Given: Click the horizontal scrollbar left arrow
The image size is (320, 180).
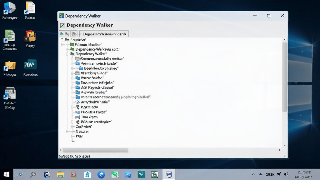Looking at the screenshot, I should click(x=61, y=150).
